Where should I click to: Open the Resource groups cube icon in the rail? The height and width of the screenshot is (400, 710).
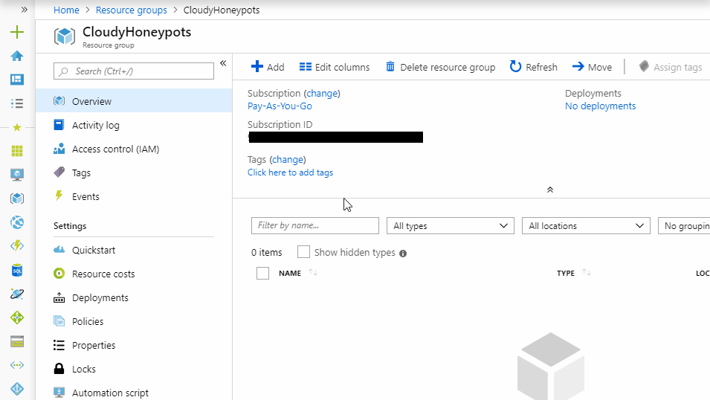(x=17, y=199)
